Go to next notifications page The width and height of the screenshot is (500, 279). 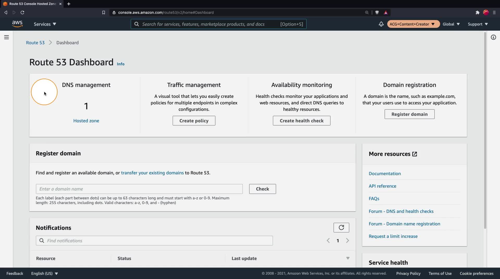[347, 240]
